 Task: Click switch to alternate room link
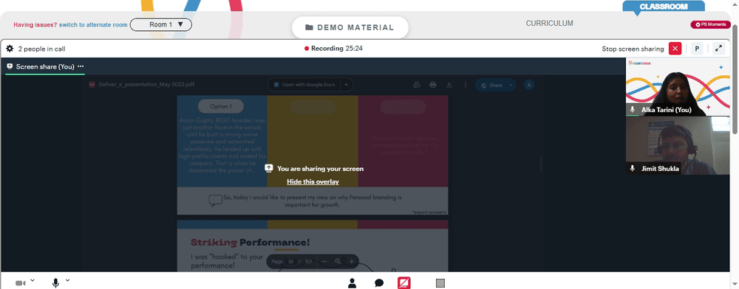[x=93, y=25]
